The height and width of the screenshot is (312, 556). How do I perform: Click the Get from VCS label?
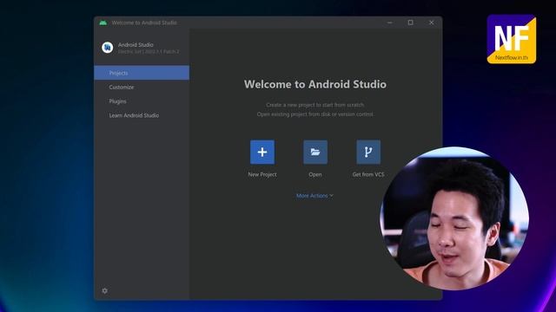pyautogui.click(x=368, y=174)
